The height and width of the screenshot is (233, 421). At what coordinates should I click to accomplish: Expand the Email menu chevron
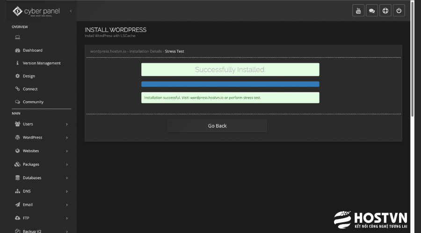click(x=67, y=205)
